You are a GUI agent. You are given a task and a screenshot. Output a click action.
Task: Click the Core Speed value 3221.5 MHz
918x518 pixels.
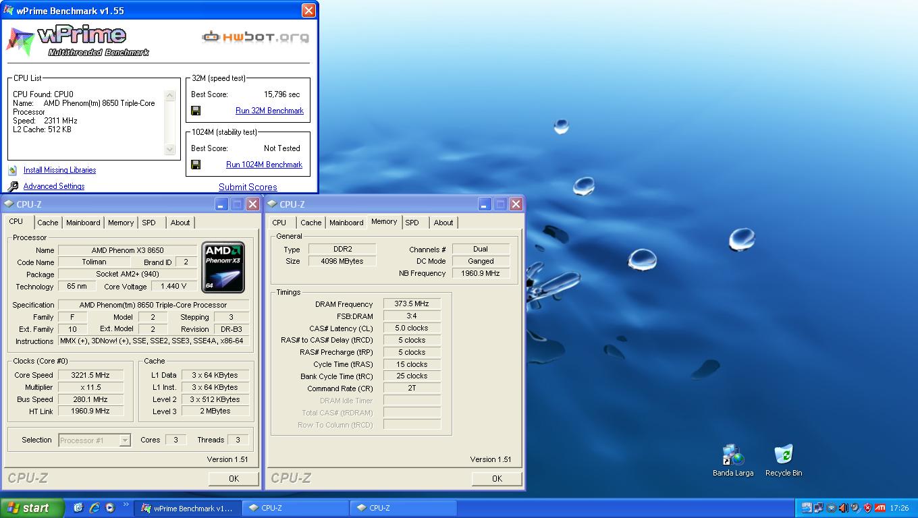click(90, 375)
